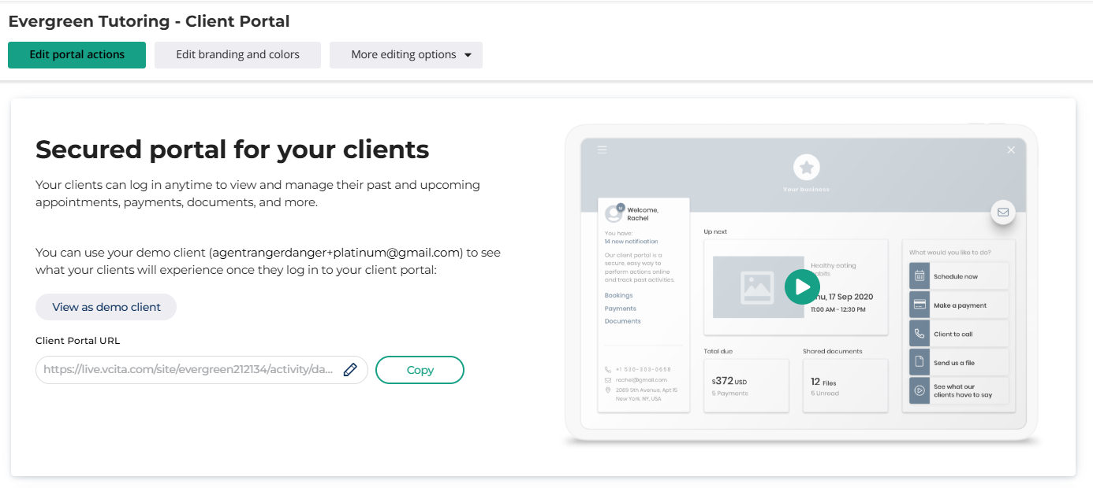Click the Edit portal actions button
This screenshot has height=488, width=1093.
(x=76, y=55)
